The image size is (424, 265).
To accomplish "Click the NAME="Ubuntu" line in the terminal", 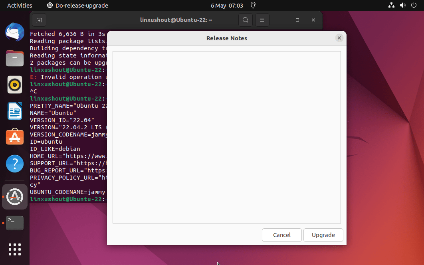I will (53, 113).
